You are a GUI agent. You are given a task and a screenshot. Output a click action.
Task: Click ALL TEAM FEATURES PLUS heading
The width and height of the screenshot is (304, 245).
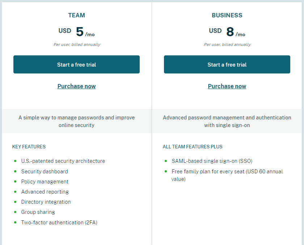pyautogui.click(x=193, y=147)
